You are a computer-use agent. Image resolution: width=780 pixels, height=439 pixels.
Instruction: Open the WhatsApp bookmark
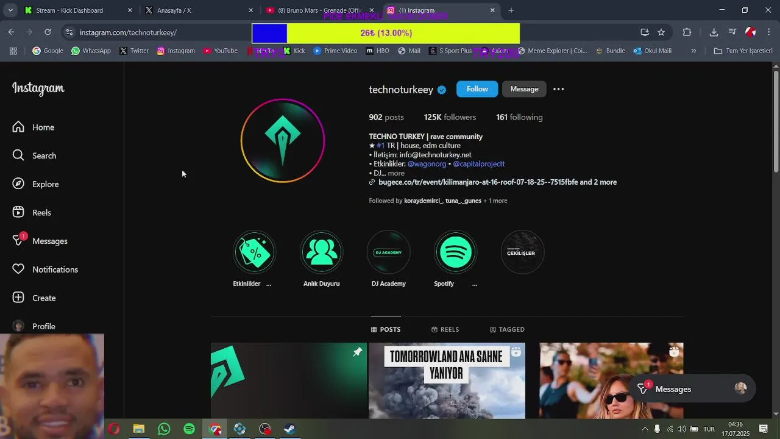coord(91,51)
